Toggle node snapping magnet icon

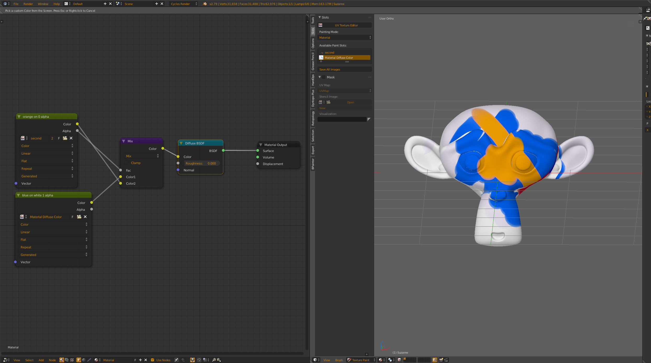click(199, 360)
